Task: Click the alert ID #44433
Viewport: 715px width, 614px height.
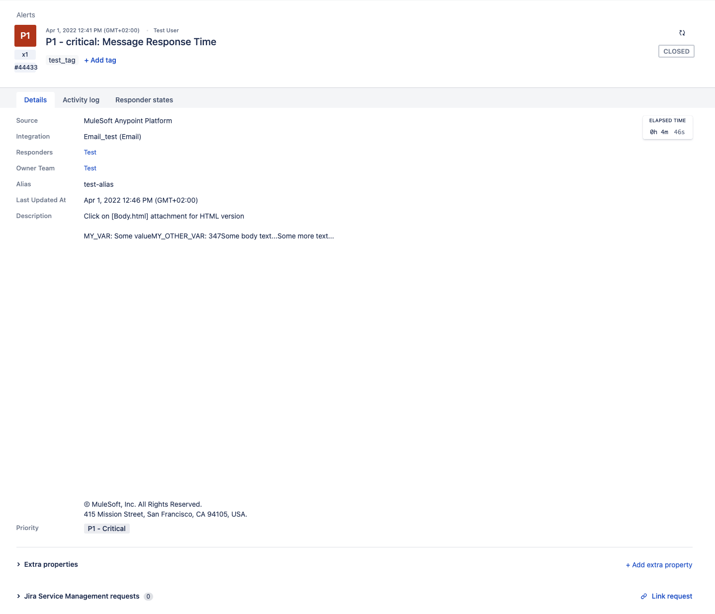Action: coord(26,68)
